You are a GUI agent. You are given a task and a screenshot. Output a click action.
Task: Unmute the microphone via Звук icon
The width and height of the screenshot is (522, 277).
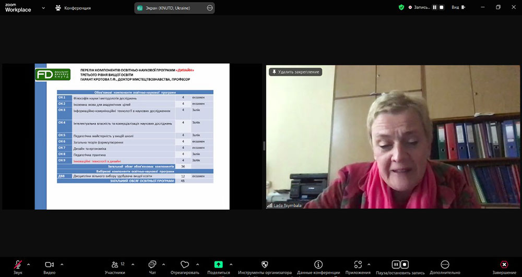tap(18, 264)
